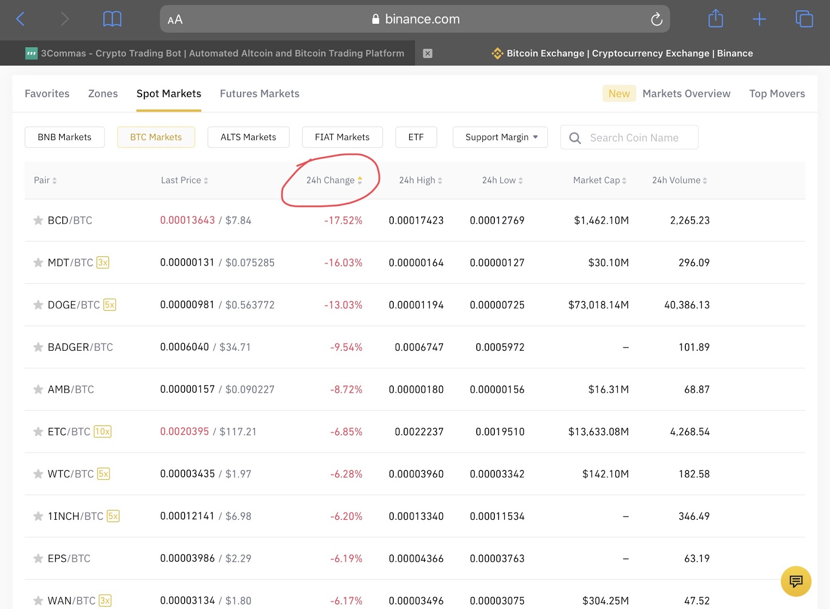Click the 40,386.13 volume value
Screen dimensions: 830x609
point(687,305)
